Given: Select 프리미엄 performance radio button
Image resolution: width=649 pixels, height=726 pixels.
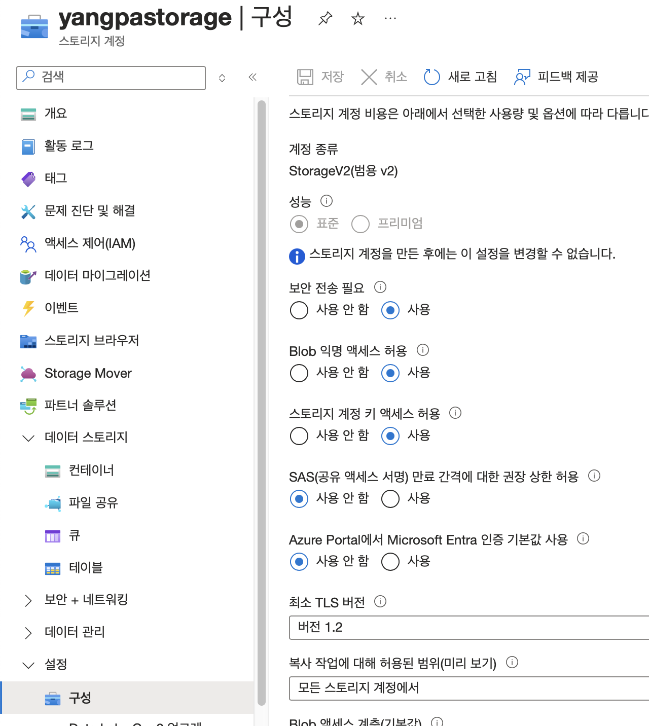Looking at the screenshot, I should [x=360, y=224].
